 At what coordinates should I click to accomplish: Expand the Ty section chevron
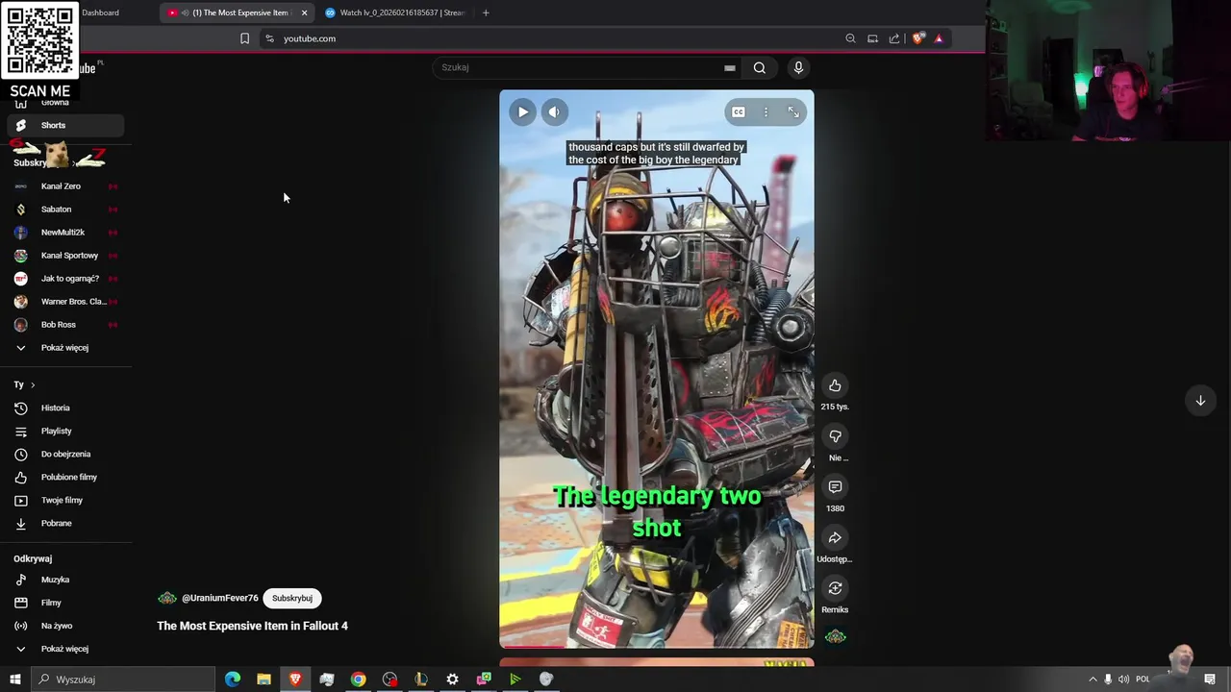point(33,384)
